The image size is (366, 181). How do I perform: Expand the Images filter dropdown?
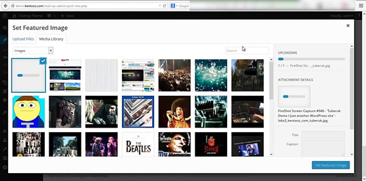point(33,51)
